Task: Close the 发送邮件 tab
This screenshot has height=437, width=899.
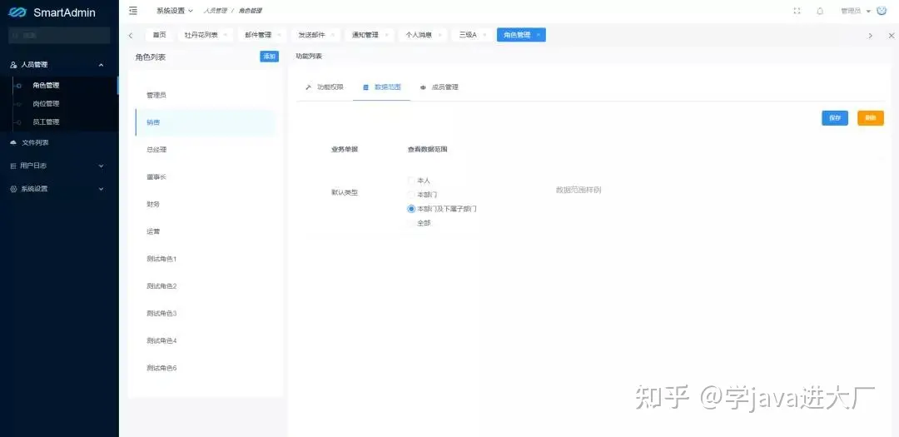Action: (332, 35)
